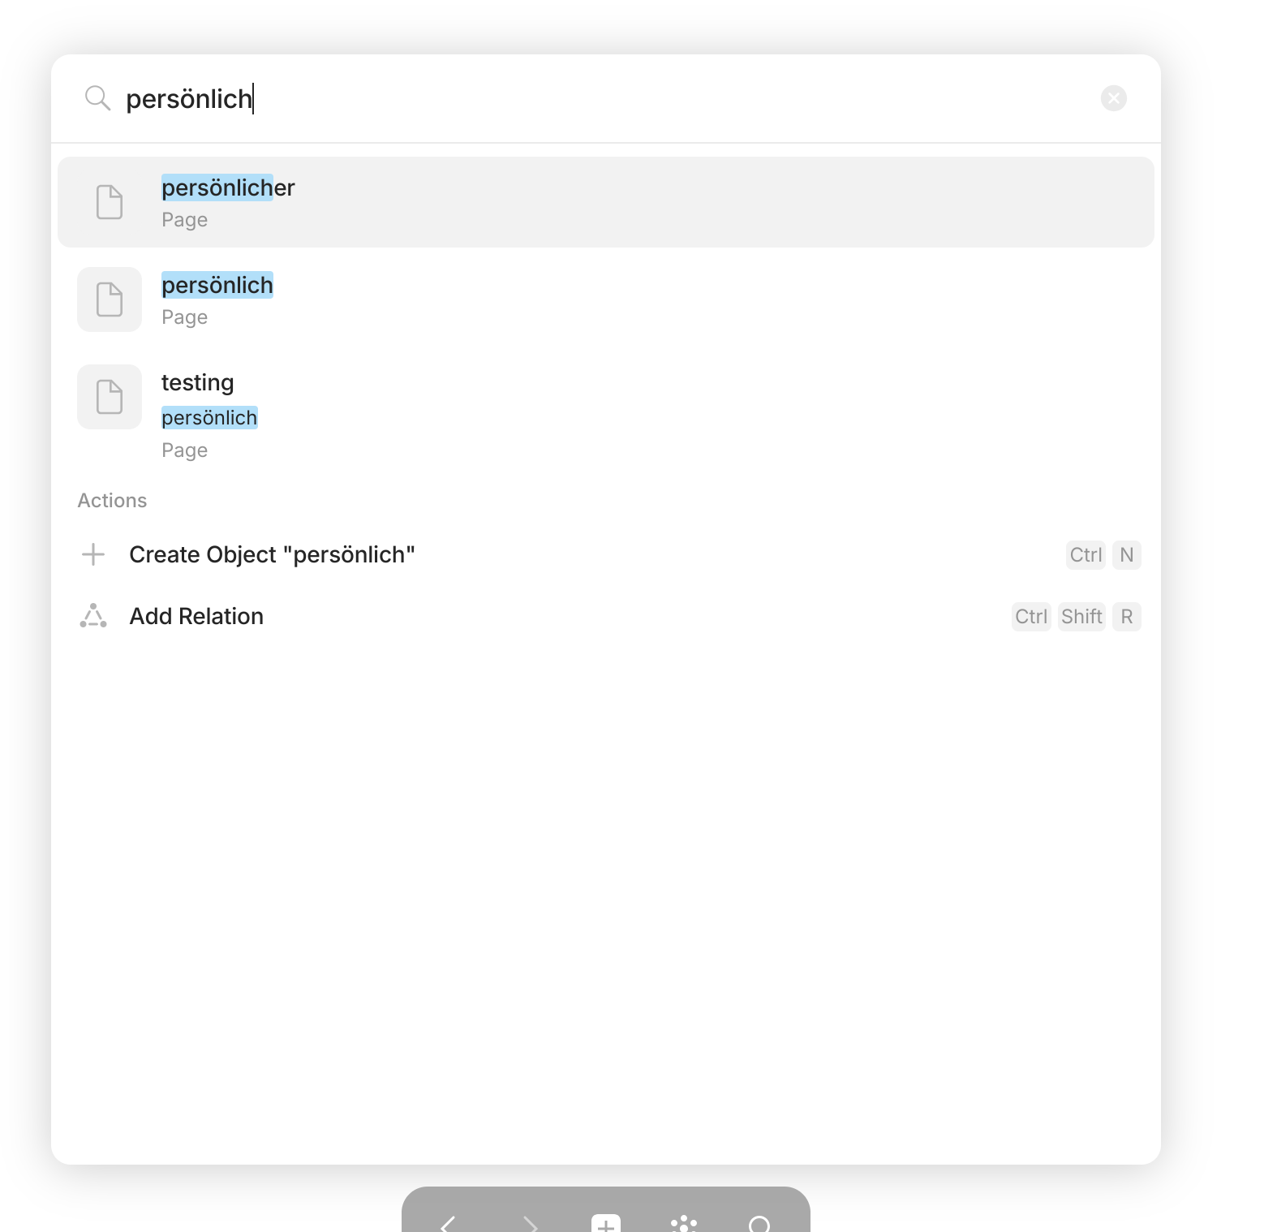This screenshot has height=1232, width=1277.
Task: Choose the Add Relation action
Action: pos(605,616)
